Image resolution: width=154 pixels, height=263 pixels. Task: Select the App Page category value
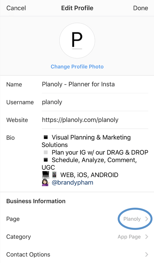click(129, 237)
